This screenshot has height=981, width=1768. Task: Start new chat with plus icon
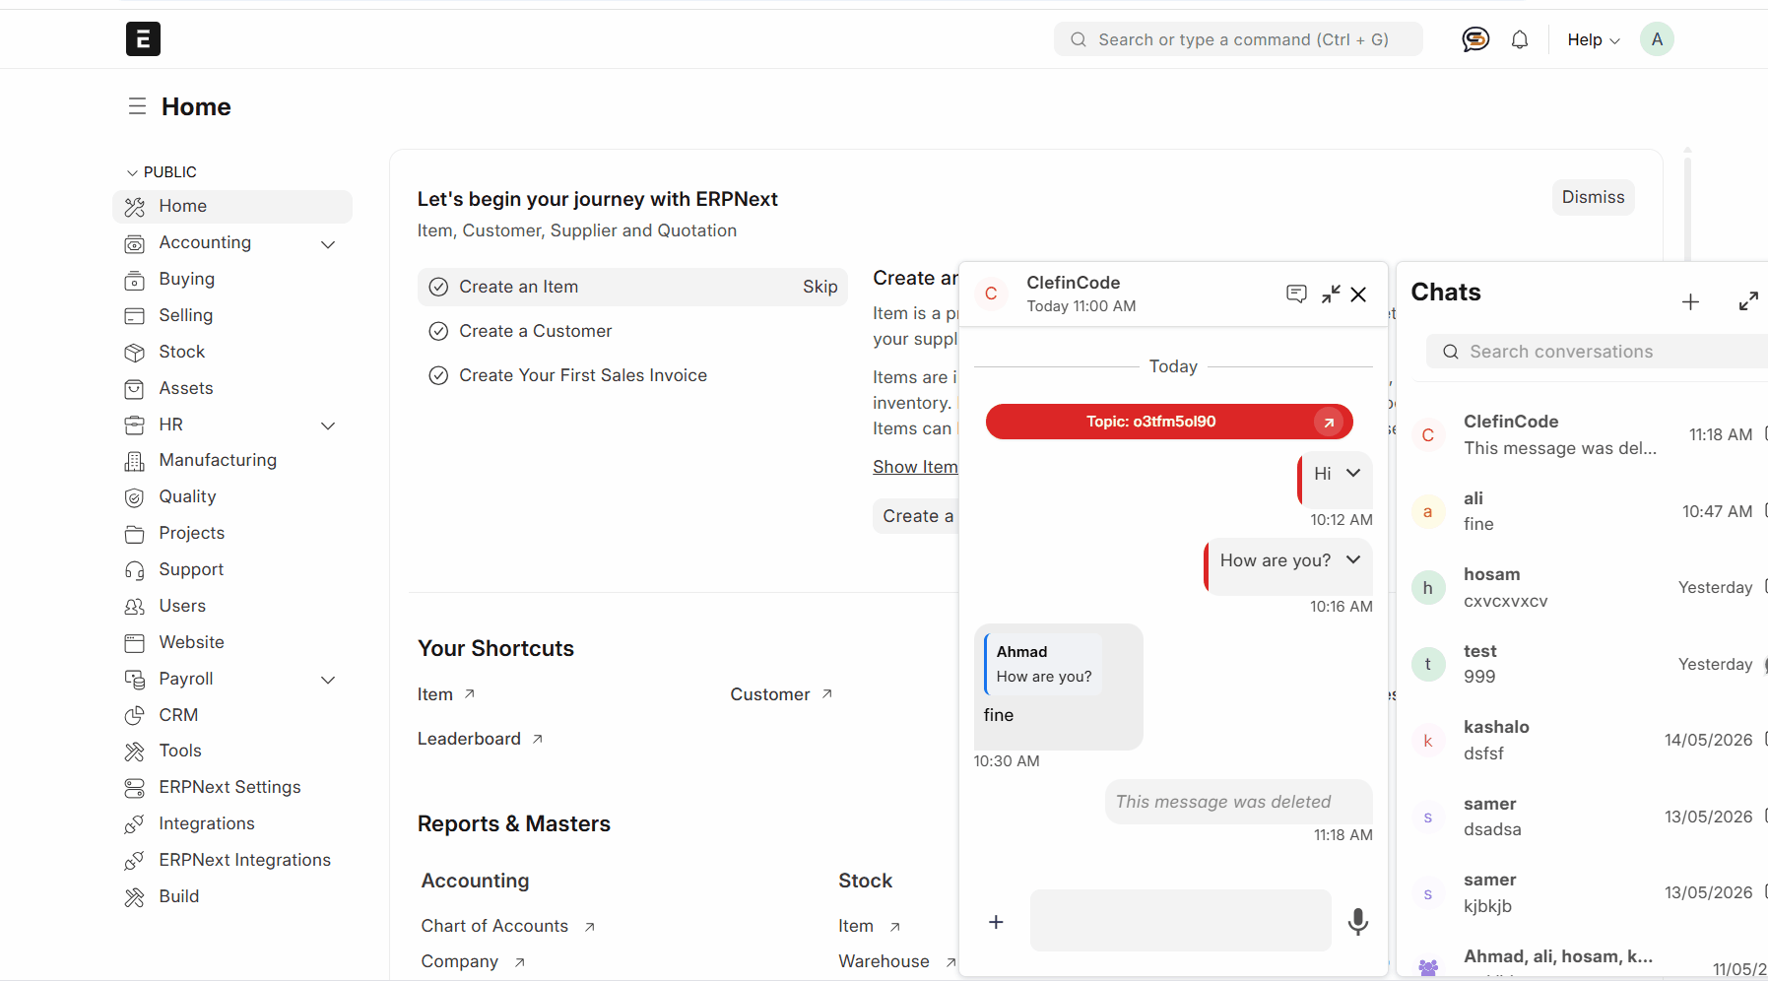tap(1690, 301)
